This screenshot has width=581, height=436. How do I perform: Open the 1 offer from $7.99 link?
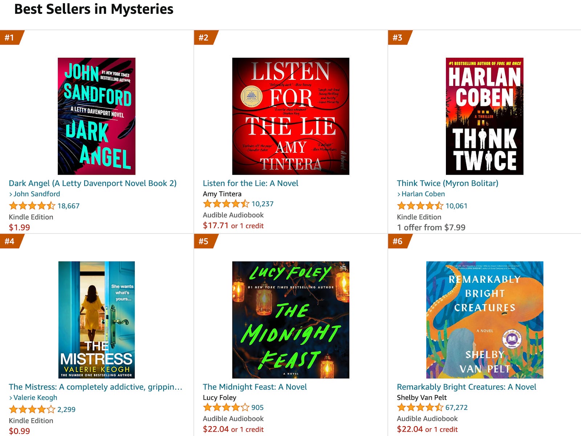coord(431,228)
